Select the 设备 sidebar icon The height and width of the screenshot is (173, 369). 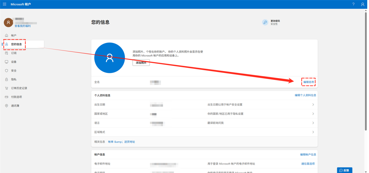[6, 62]
